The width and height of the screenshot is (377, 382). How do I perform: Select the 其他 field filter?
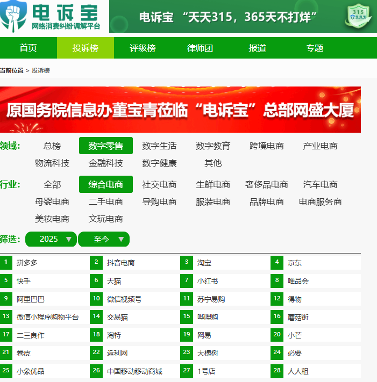tap(213, 163)
